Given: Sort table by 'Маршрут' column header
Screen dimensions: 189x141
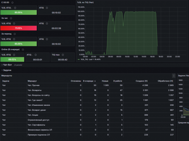Looking at the screenshot, I should [32, 81].
